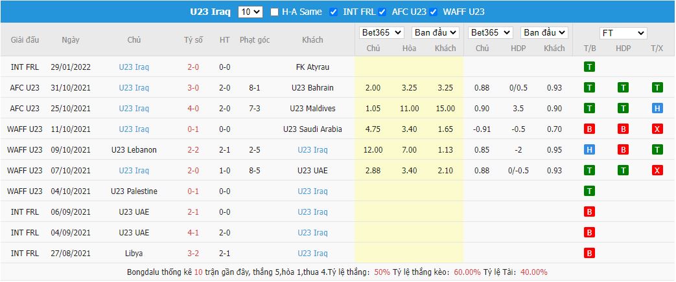Open the U23 Iraq link in the FK Atyrau row
Screen dimensions: 676x282
pos(134,67)
